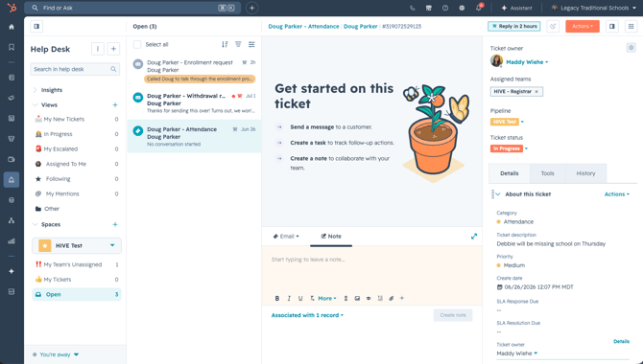Open the Ticket owner Maddy Wiehe dropdown

[x=527, y=62]
